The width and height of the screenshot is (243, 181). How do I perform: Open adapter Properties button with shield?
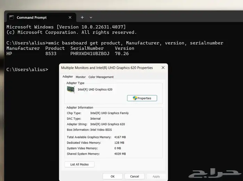coord(142,98)
